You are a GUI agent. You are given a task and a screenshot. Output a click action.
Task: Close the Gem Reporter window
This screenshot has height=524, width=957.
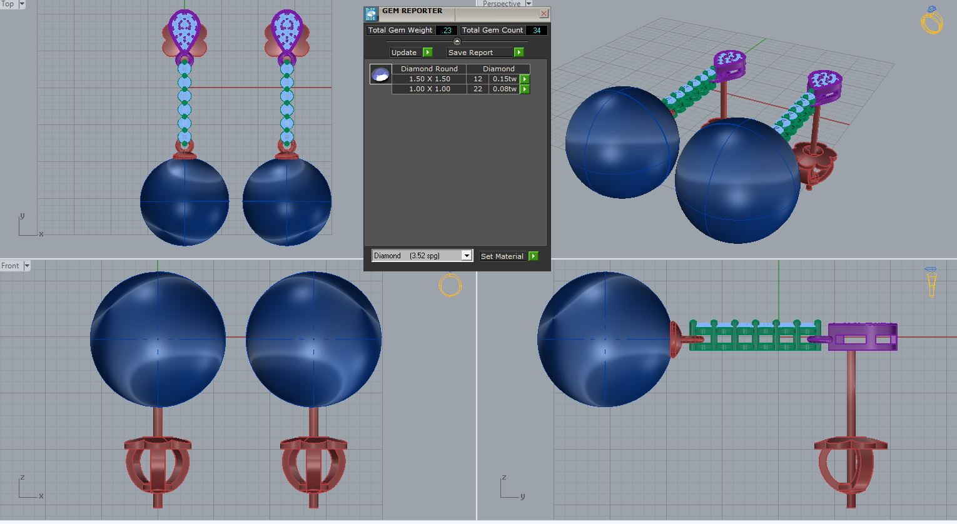[x=544, y=13]
